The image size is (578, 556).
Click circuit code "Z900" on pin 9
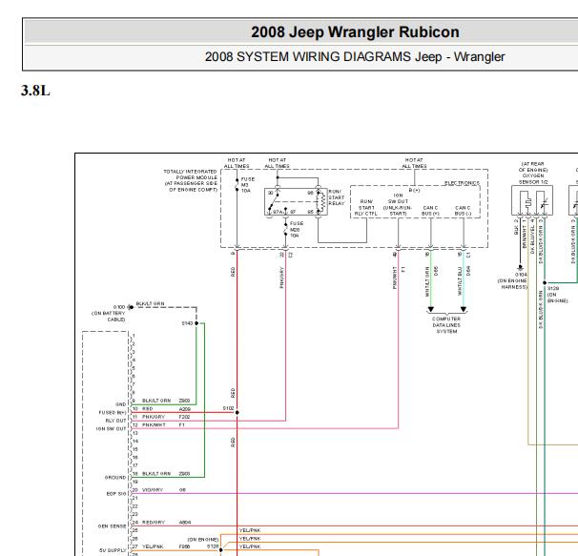coord(184,401)
